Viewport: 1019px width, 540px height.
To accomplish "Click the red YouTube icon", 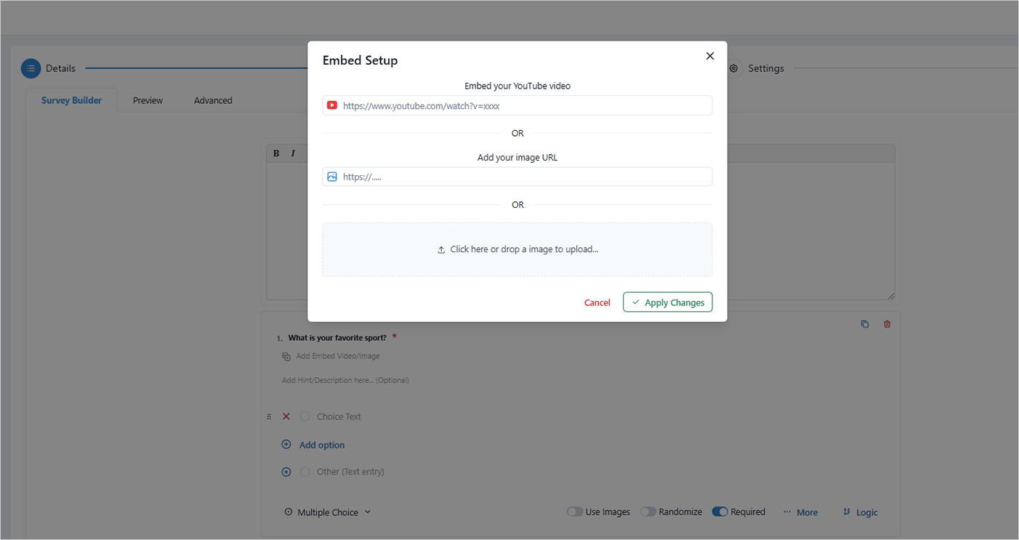I will 332,105.
